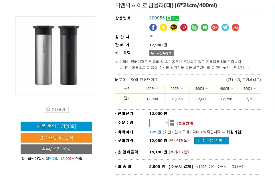Share product on Facebook
Image resolution: width=275 pixels, height=177 pixels.
click(x=153, y=27)
